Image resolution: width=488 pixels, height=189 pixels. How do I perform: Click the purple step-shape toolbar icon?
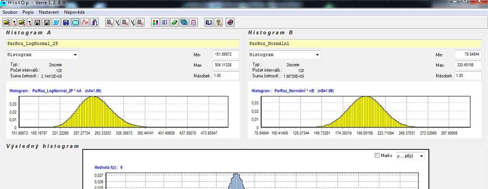tap(94, 22)
